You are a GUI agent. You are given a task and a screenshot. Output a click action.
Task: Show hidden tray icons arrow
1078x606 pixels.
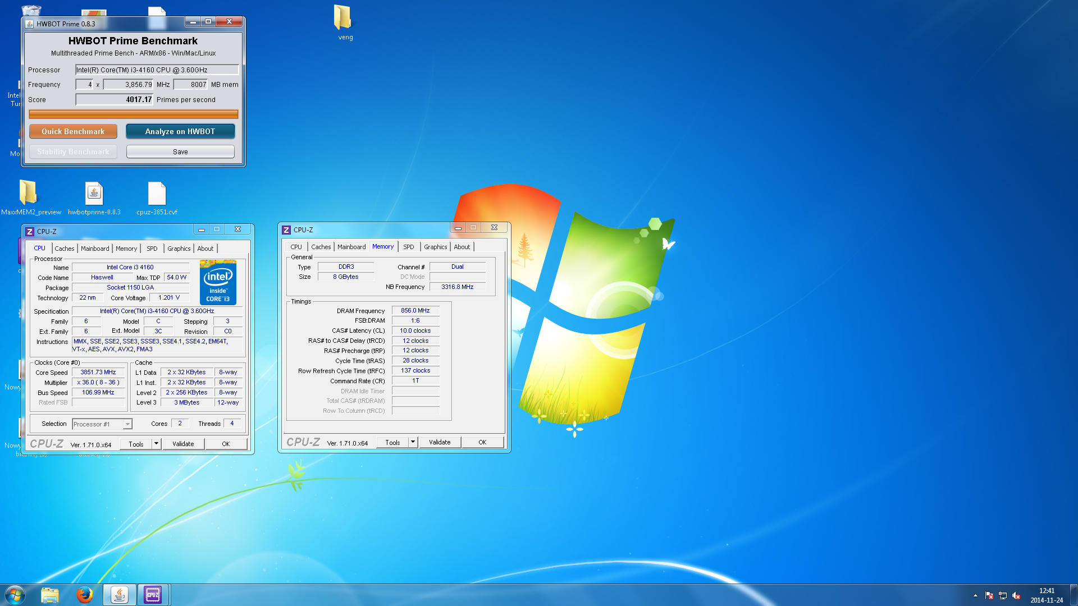[x=975, y=595]
